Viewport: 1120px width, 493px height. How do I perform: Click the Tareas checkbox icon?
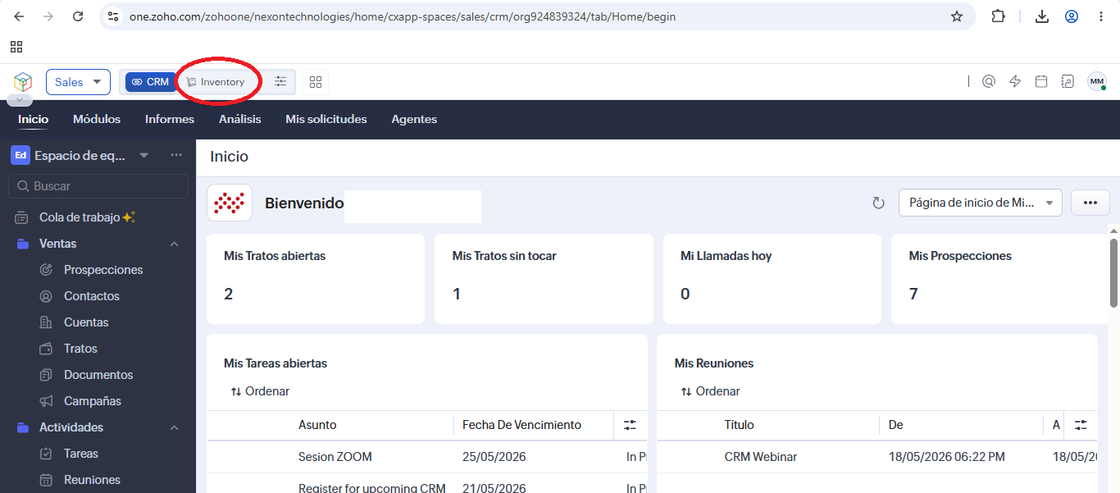pyautogui.click(x=47, y=454)
